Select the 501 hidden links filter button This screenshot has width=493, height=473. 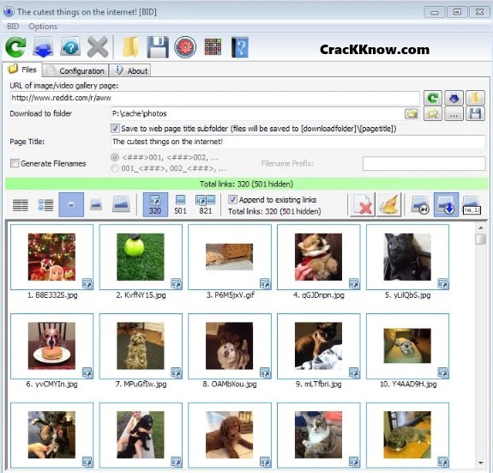click(180, 204)
